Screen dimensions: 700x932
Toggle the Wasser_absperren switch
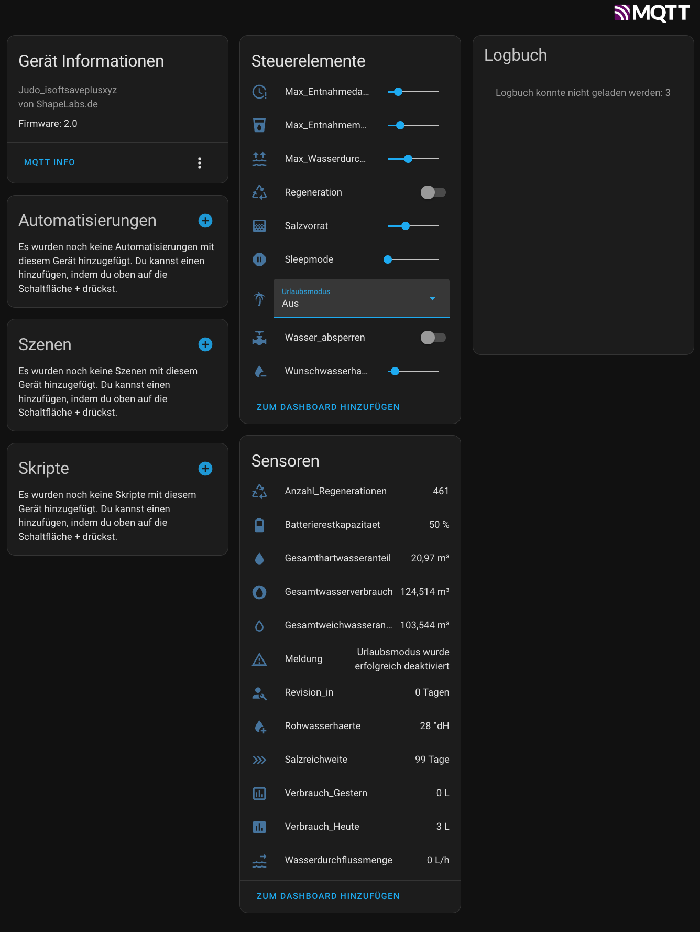click(433, 338)
